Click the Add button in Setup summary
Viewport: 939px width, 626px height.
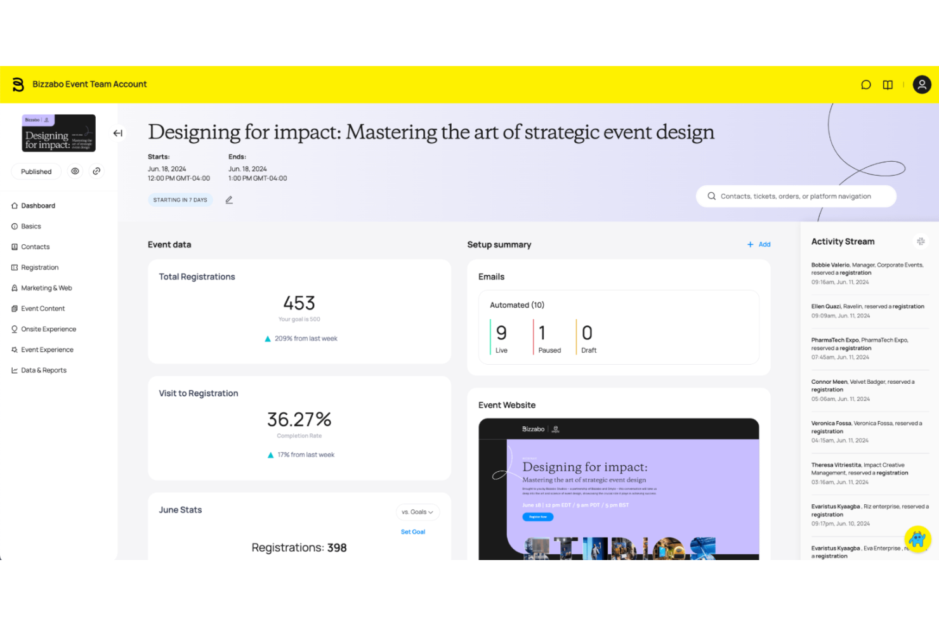[x=759, y=244]
